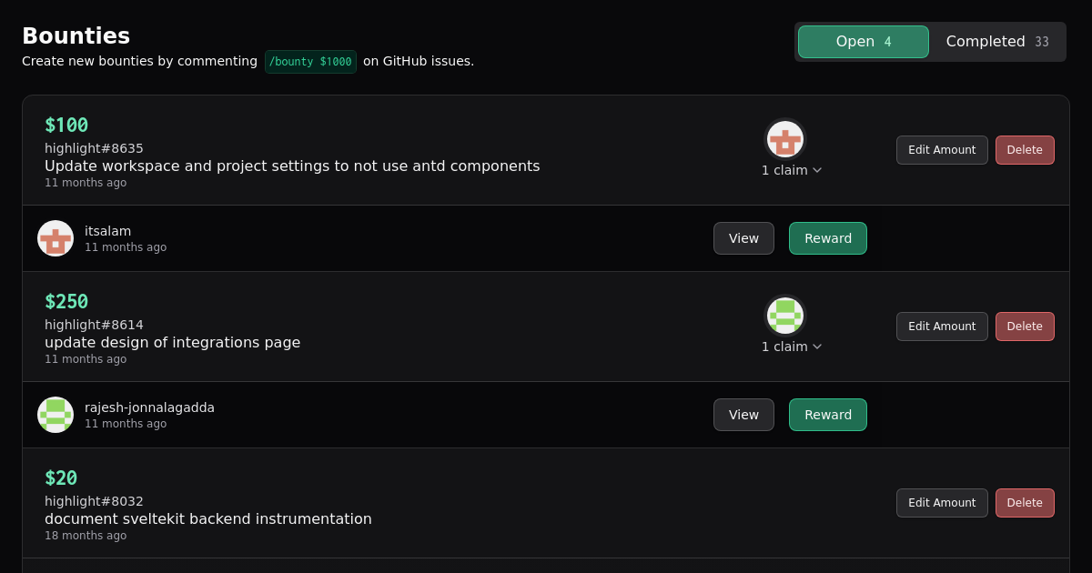Edit Amount of the $100 bounty

942,150
